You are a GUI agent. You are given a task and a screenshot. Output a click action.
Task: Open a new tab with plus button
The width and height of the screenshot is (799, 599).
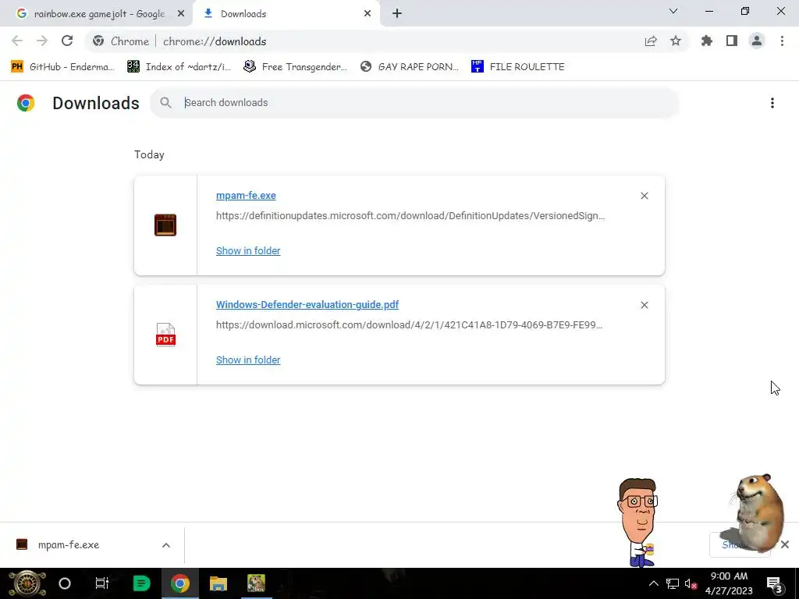click(x=397, y=14)
